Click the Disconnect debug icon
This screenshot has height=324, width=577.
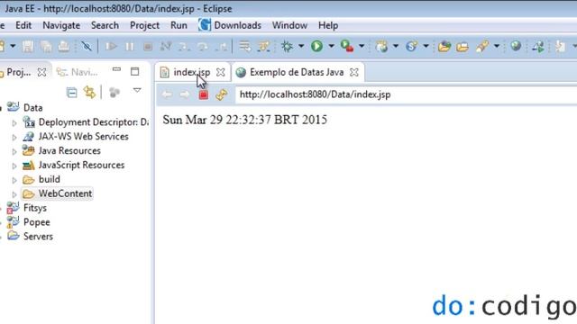pos(166,46)
